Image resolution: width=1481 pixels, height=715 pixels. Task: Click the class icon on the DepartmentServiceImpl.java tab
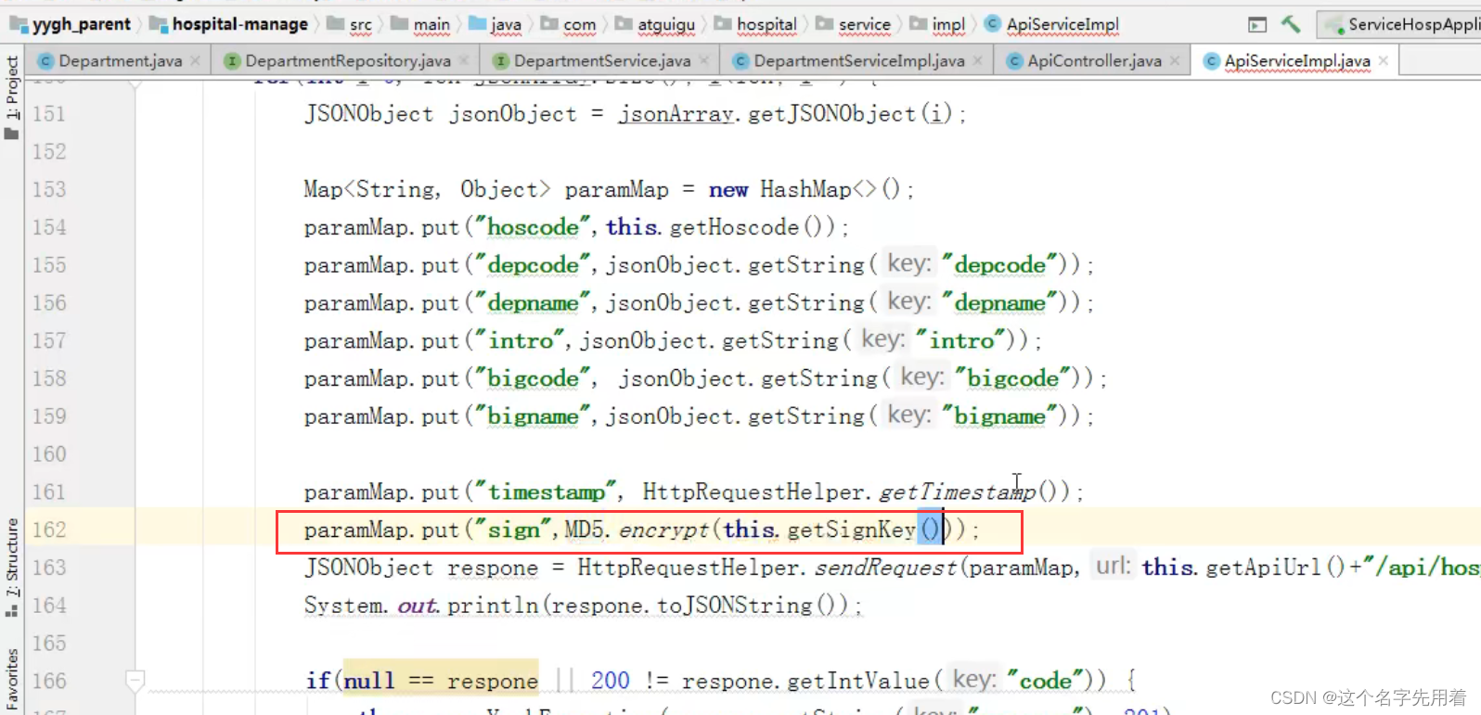740,61
